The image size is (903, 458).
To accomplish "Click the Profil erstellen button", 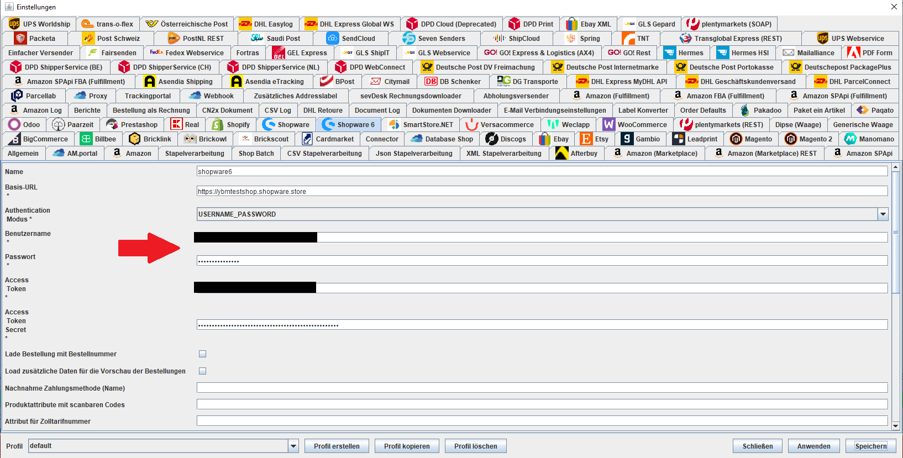I will 337,446.
